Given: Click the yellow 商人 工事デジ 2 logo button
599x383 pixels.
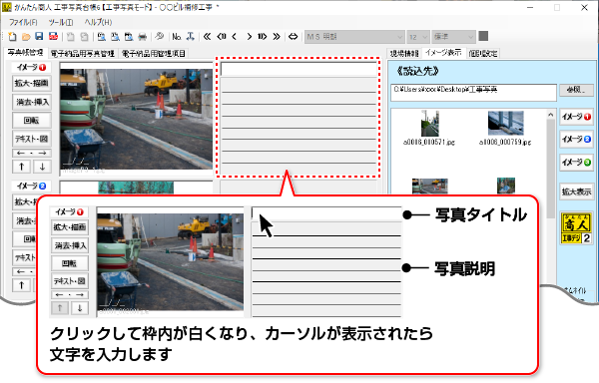Looking at the screenshot, I should 576,228.
